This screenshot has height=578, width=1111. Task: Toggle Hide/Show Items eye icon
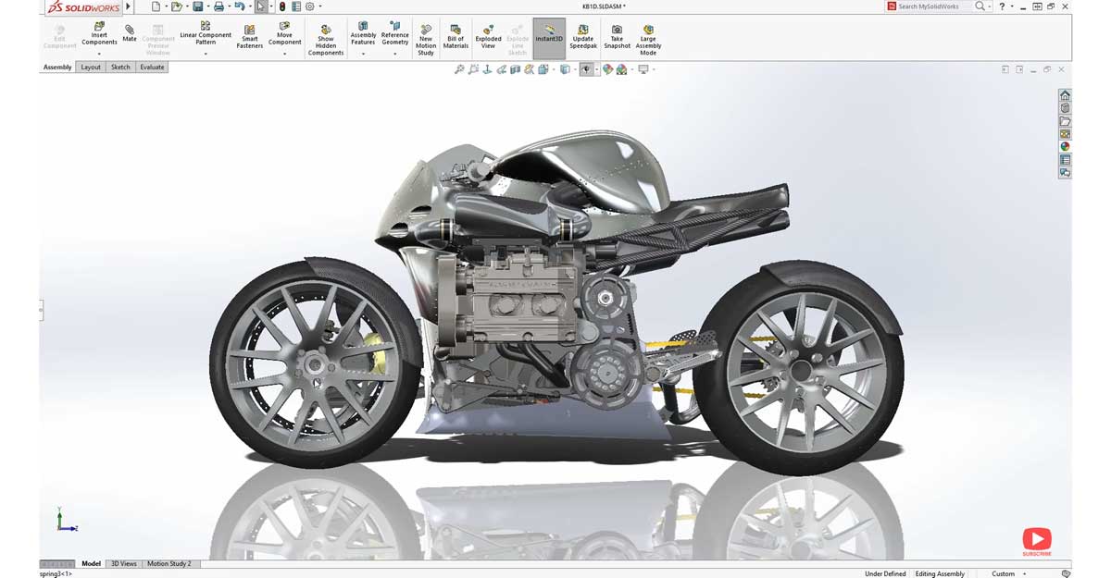[x=585, y=69]
